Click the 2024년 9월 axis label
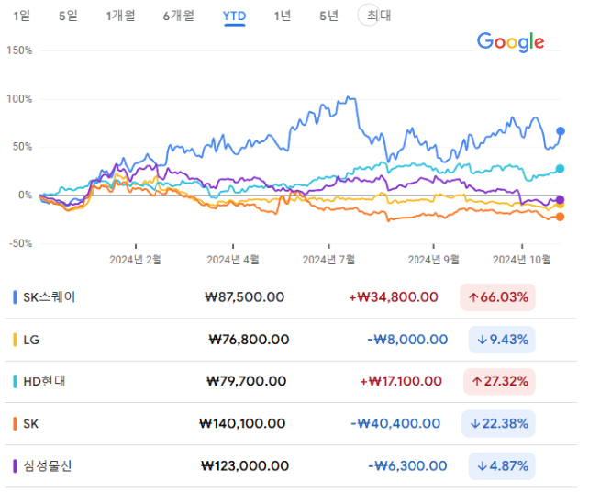The height and width of the screenshot is (492, 589). (x=433, y=260)
